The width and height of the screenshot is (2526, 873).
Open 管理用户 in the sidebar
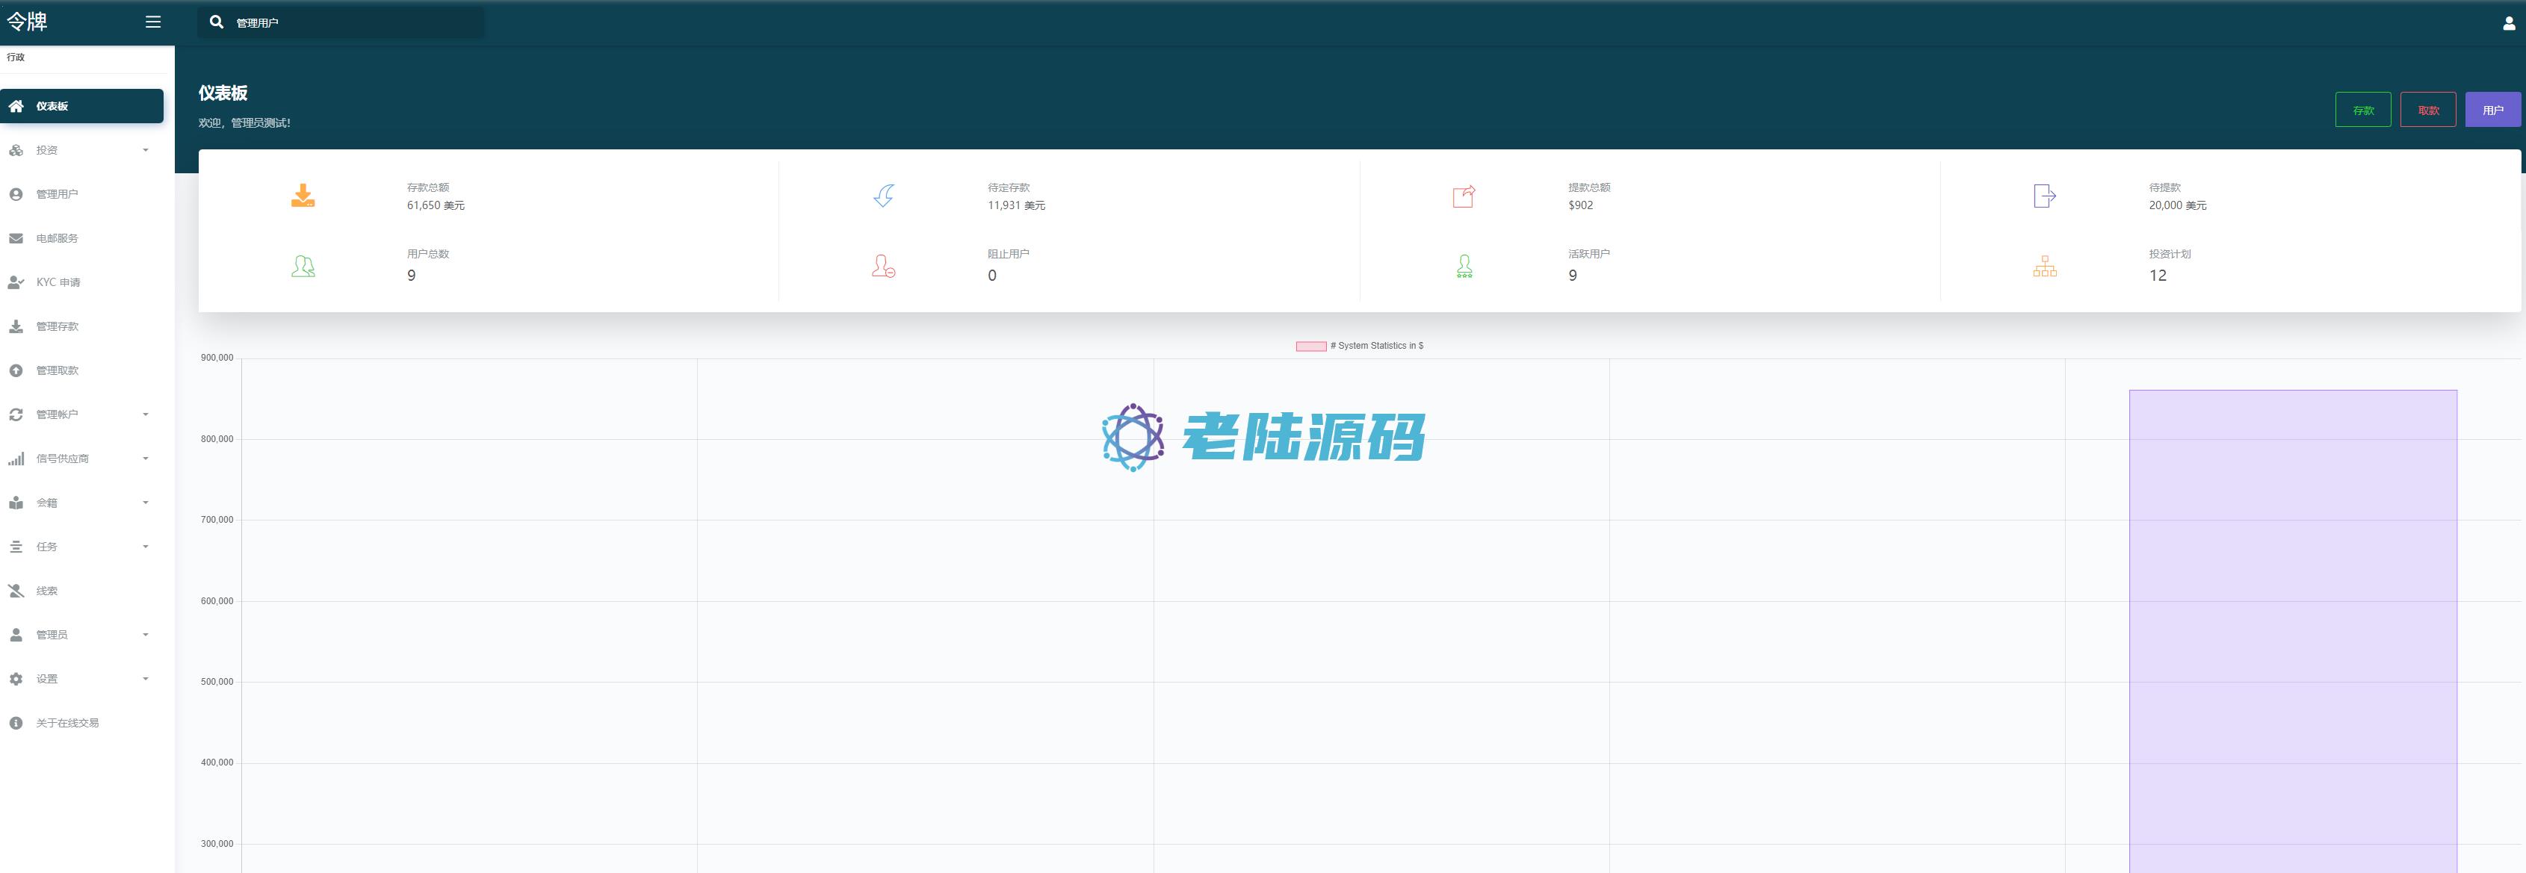(57, 194)
